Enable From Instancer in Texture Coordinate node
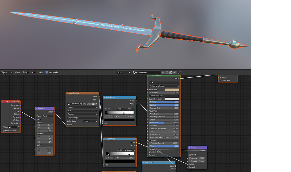This screenshot has width=291, height=172. 3,131
